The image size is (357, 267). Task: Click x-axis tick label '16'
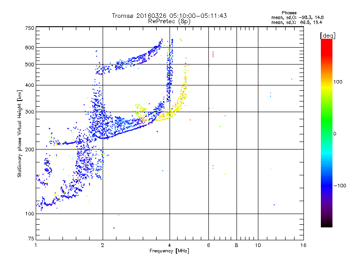tap(303, 245)
